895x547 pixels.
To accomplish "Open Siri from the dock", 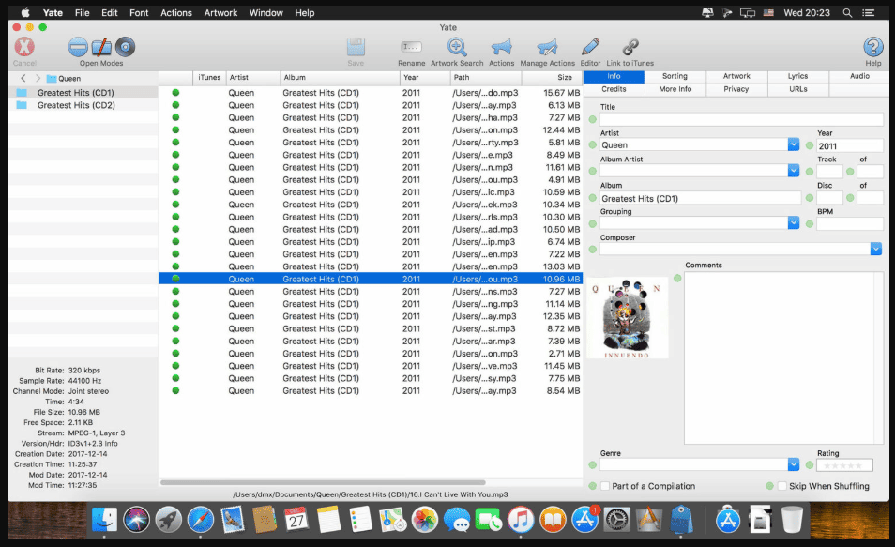I will click(x=136, y=520).
